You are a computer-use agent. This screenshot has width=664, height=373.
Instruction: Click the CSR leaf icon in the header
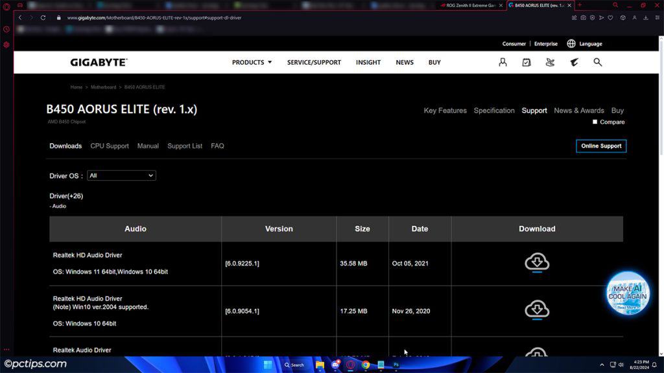point(550,62)
